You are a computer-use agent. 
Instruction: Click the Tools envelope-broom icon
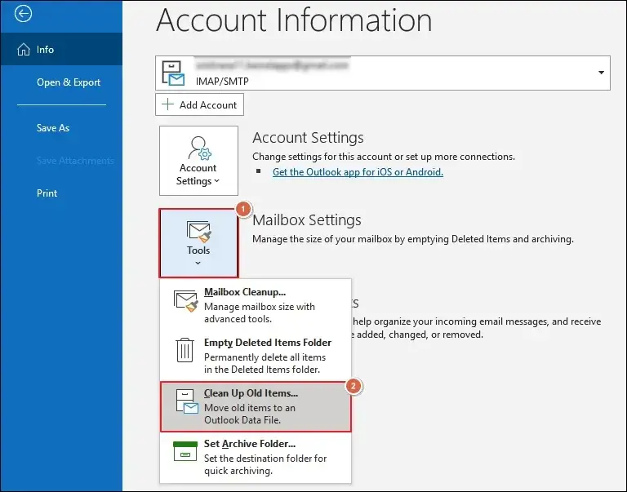point(198,232)
